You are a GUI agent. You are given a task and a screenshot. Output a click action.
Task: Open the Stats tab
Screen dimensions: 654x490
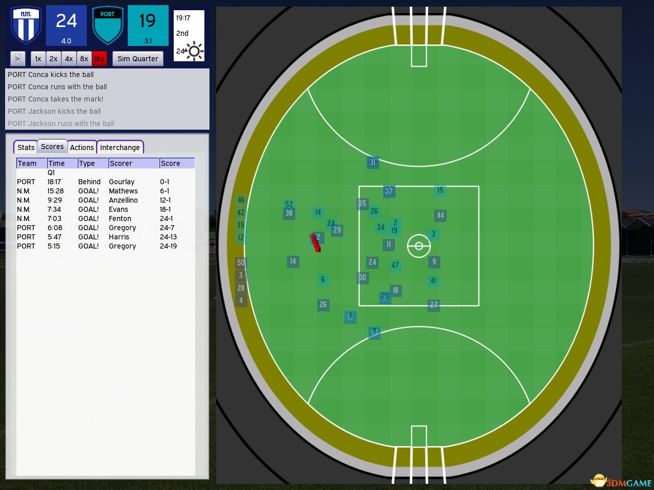click(x=26, y=148)
